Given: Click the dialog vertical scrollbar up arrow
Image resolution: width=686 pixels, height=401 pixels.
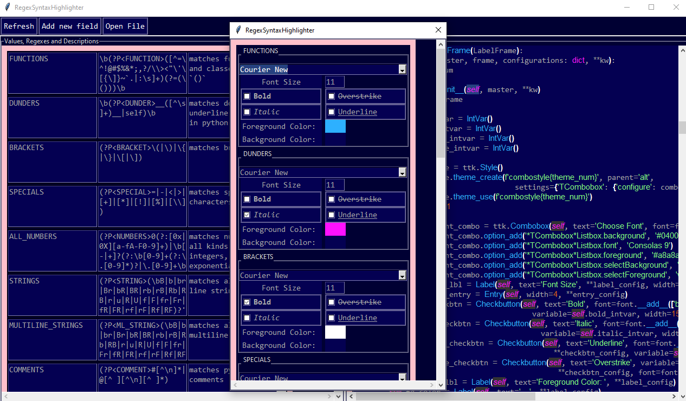Looking at the screenshot, I should tap(442, 43).
